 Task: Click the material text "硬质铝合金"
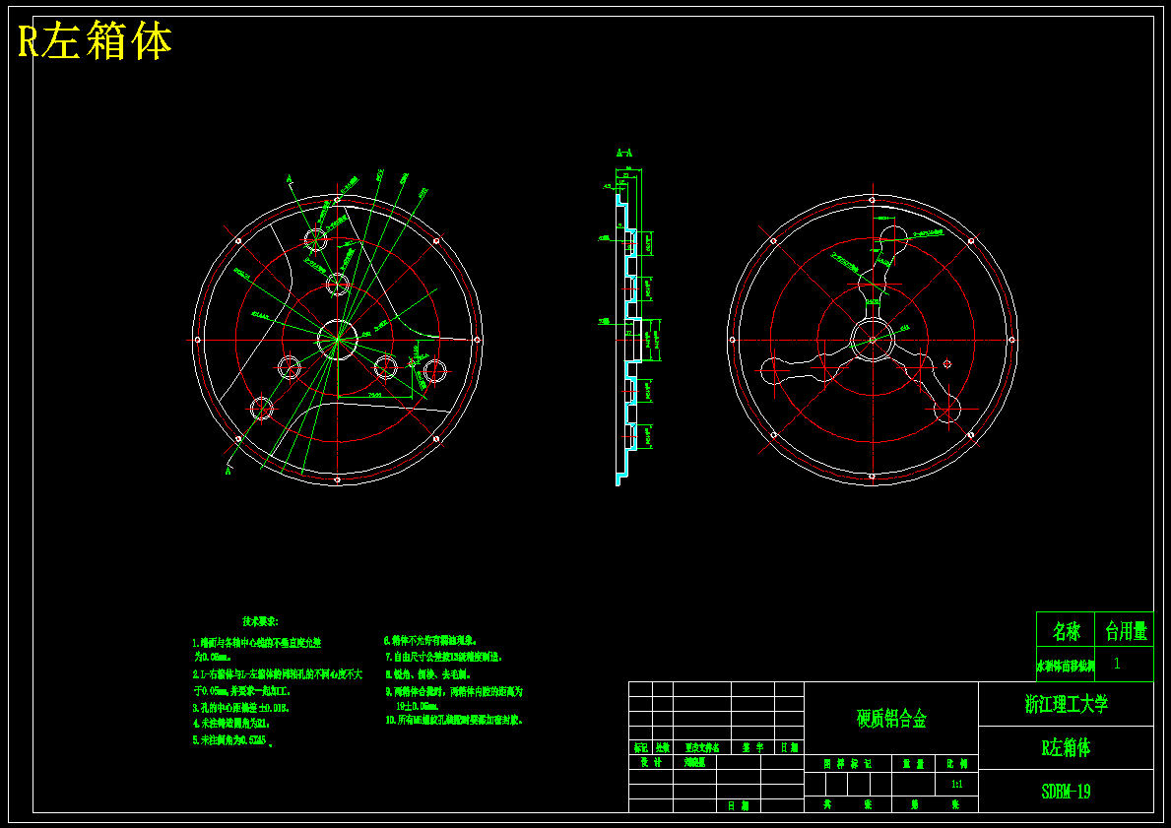pos(891,719)
